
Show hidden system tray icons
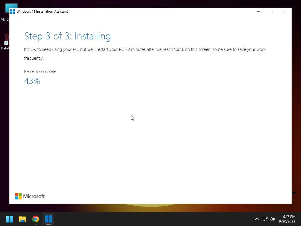click(x=257, y=219)
